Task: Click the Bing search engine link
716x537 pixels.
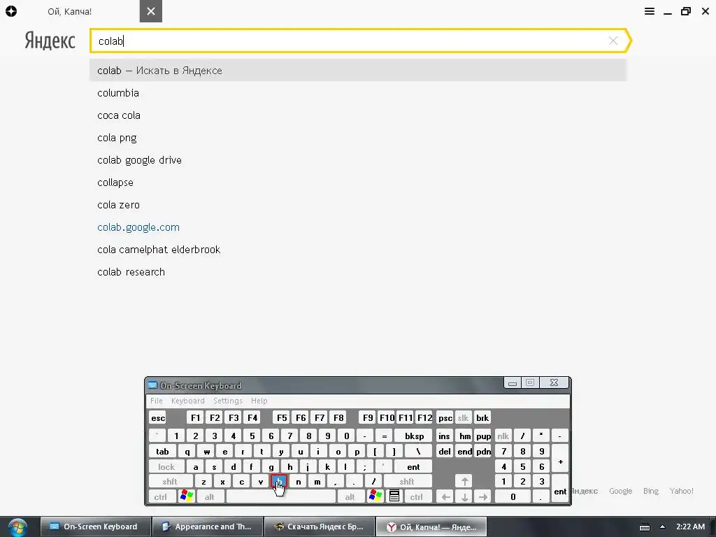Action: pos(651,491)
